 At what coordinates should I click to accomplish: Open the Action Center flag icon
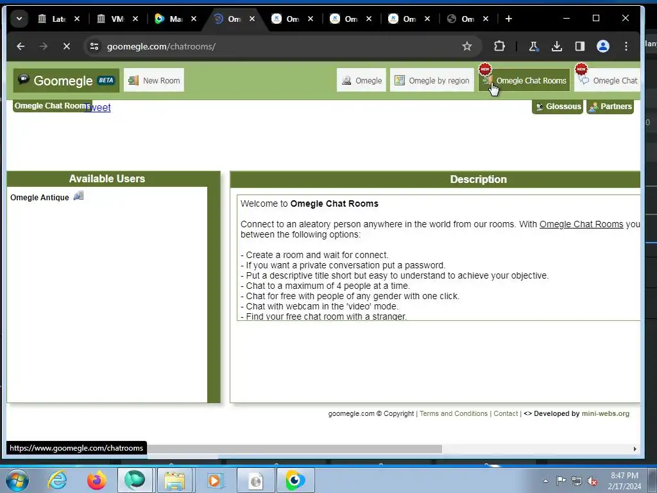tap(561, 481)
